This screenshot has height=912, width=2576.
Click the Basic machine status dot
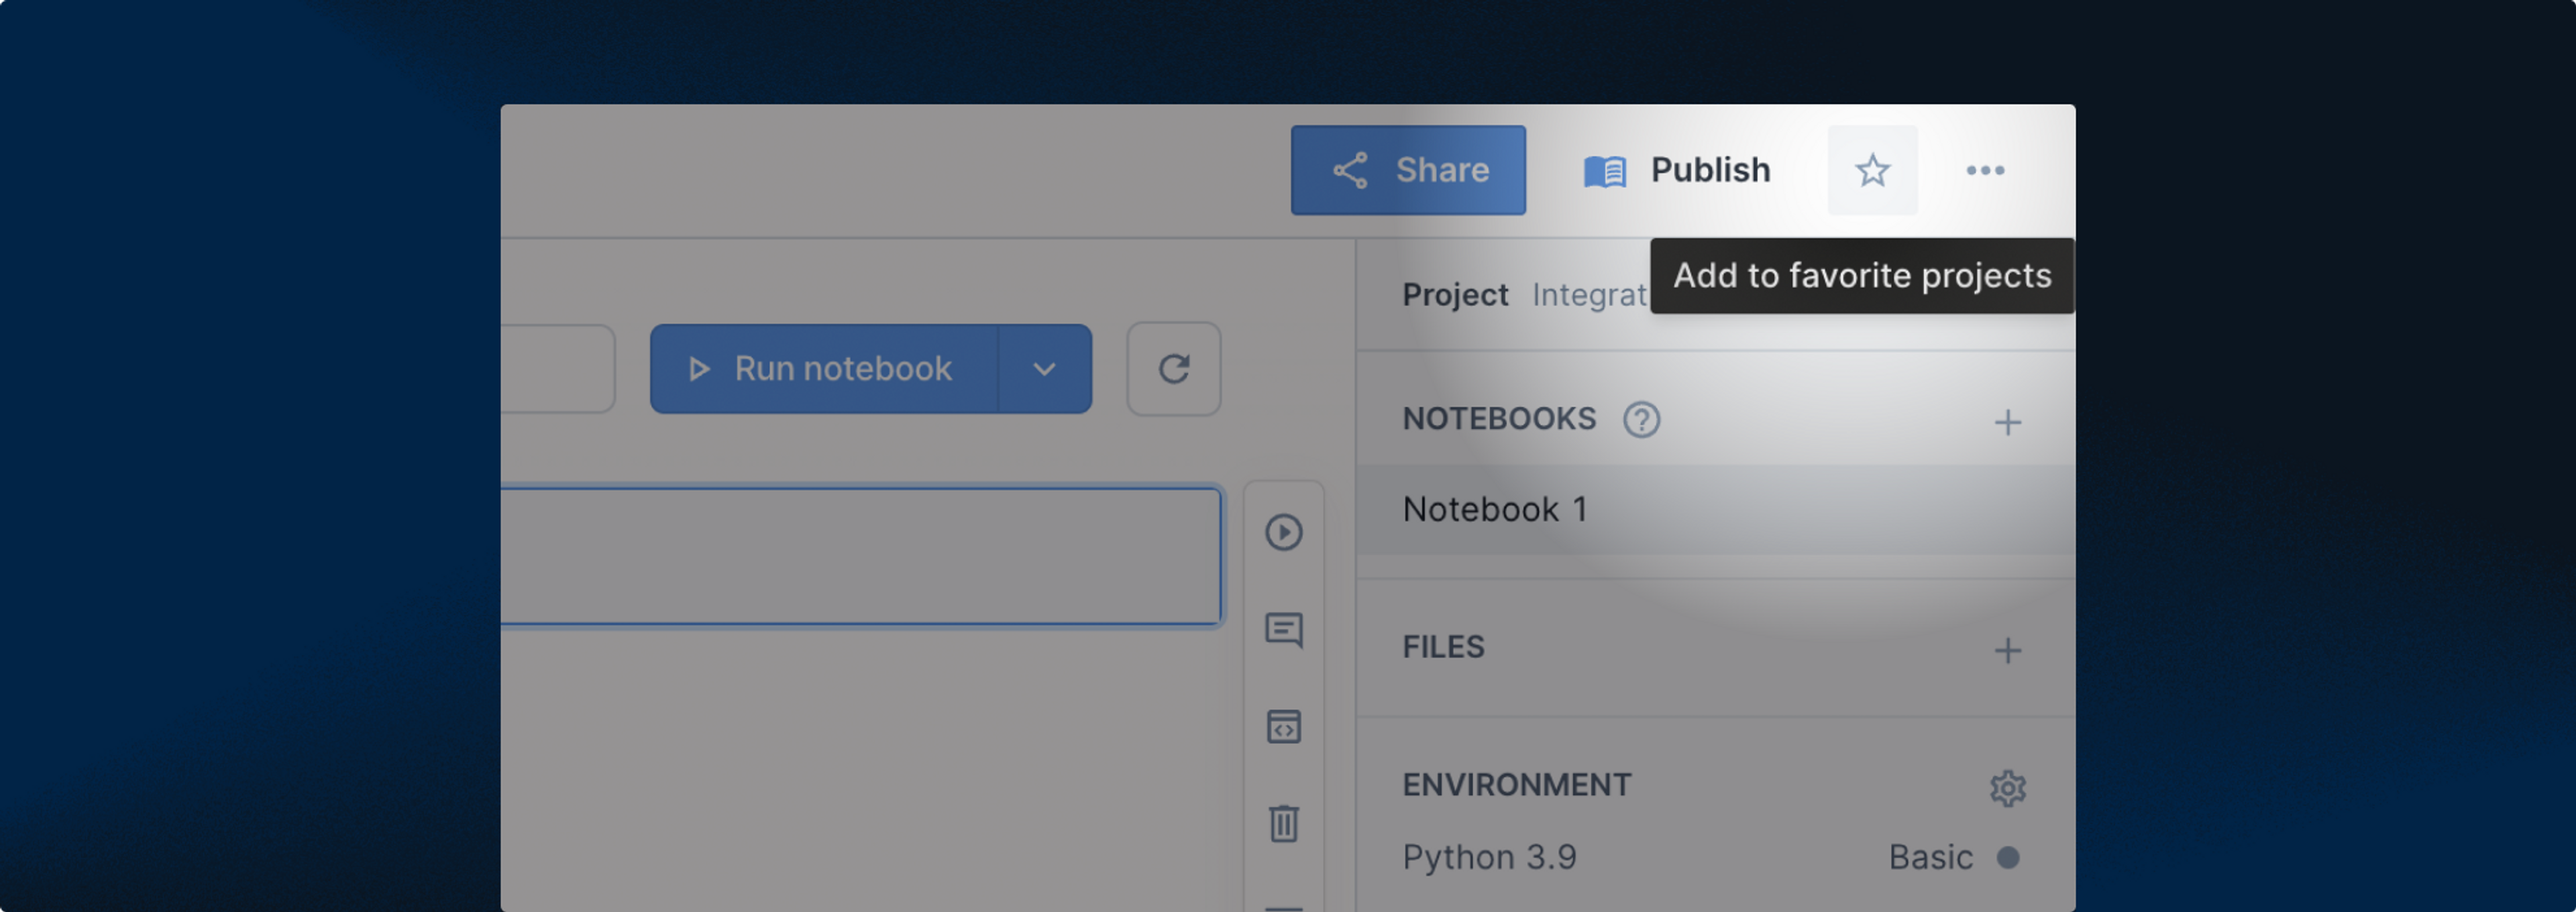click(x=2008, y=858)
